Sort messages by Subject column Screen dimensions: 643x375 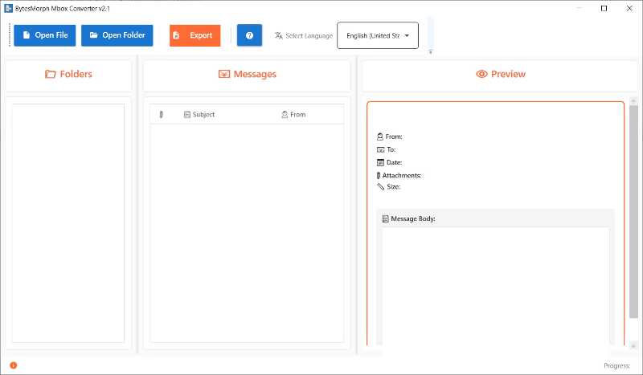(x=203, y=115)
